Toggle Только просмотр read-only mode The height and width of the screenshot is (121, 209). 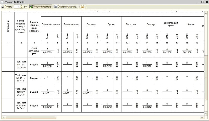(x=40, y=7)
